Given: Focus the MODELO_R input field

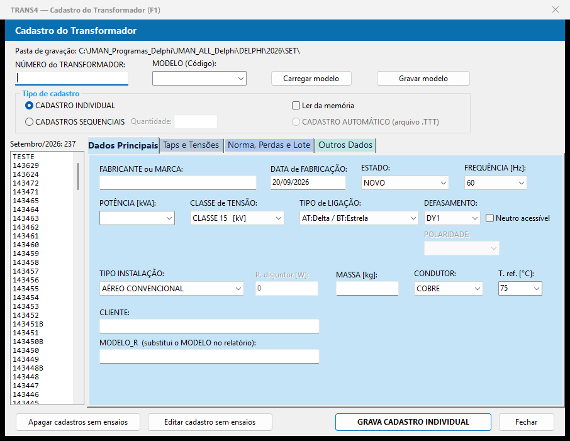Looking at the screenshot, I should [x=210, y=356].
